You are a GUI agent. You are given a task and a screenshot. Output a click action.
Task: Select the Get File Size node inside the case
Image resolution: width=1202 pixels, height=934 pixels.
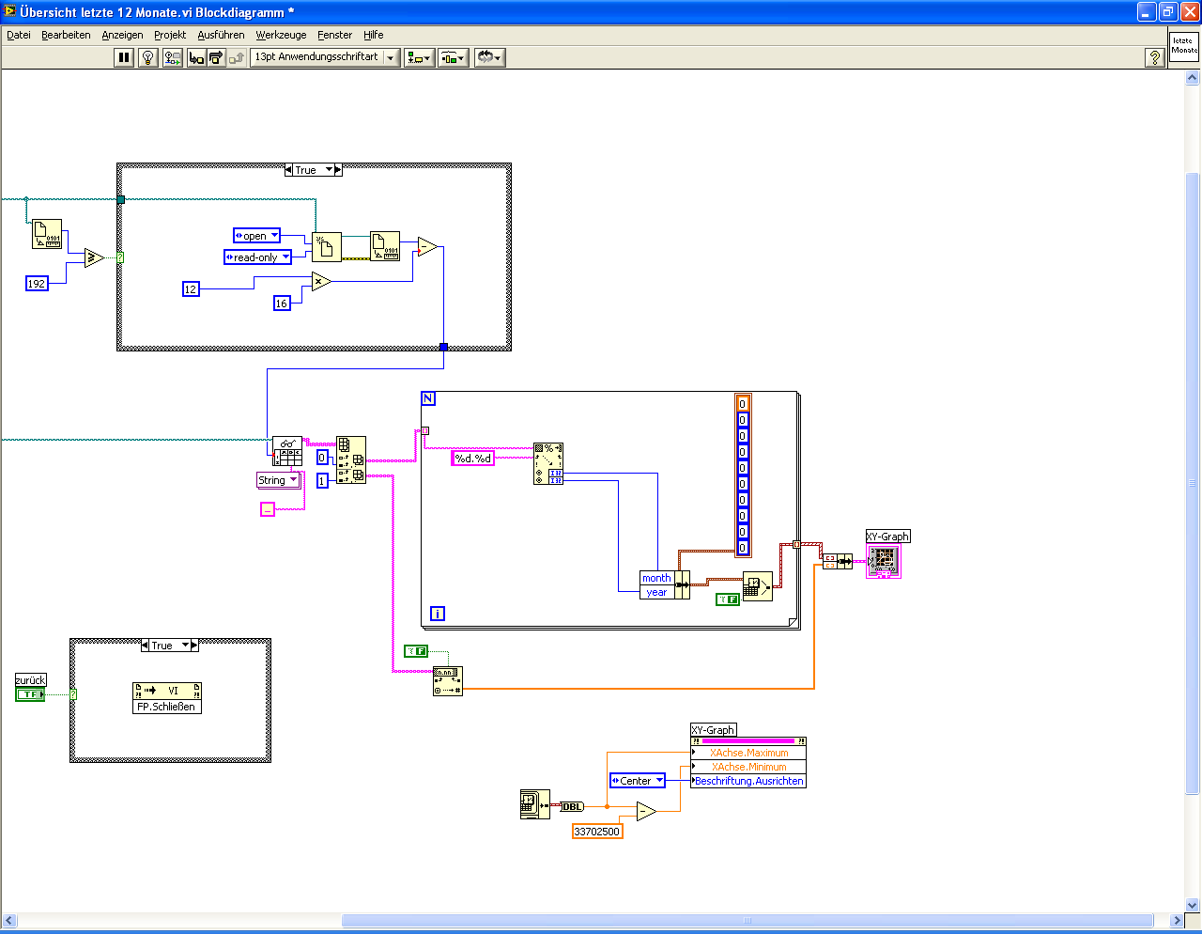pos(385,246)
